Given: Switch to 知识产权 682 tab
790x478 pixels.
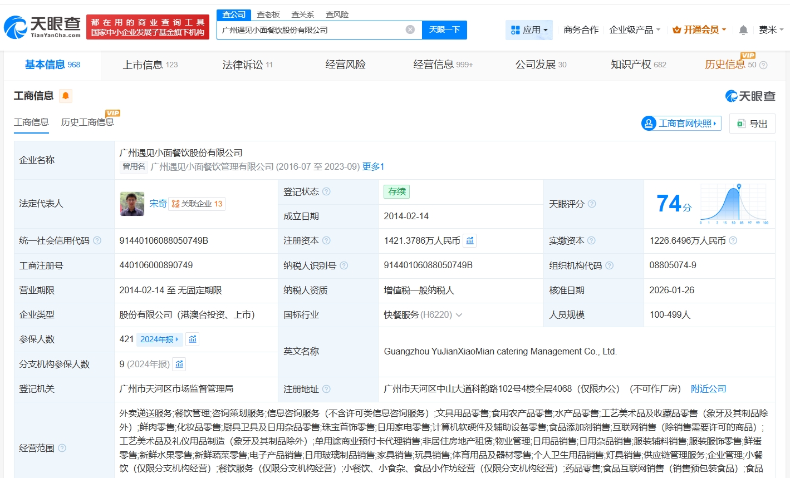Looking at the screenshot, I should [639, 65].
